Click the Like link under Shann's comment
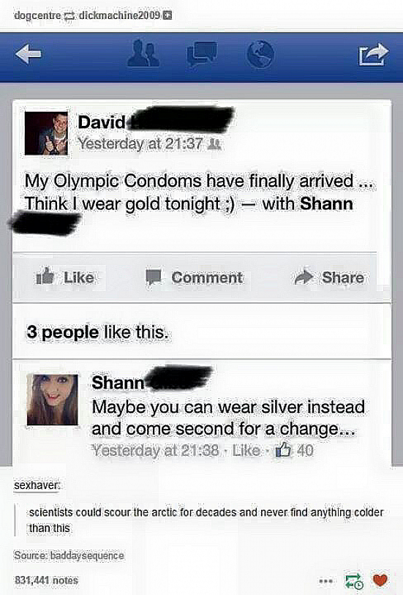The image size is (403, 595). [x=246, y=450]
